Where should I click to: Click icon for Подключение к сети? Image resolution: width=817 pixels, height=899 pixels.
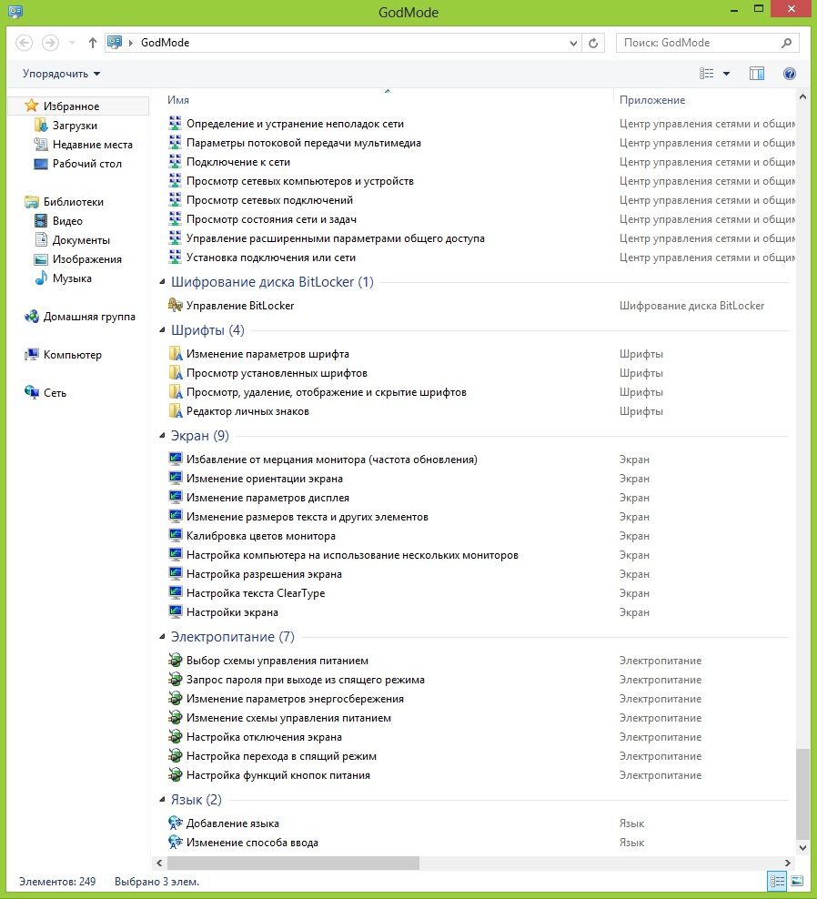(175, 162)
